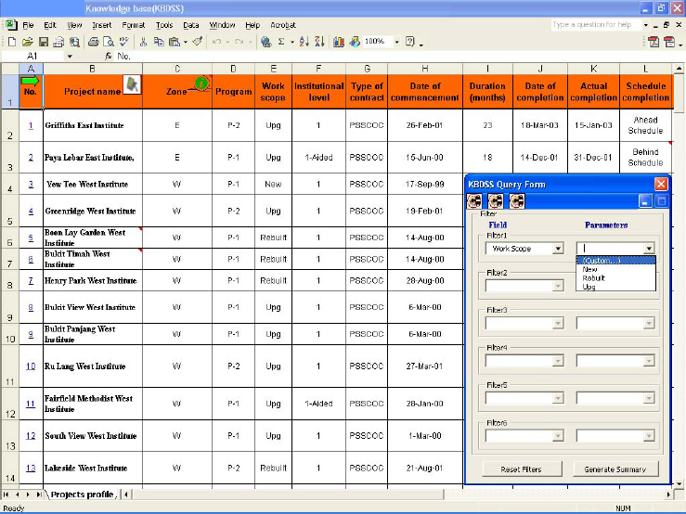Select the Format Painter brush icon
The height and width of the screenshot is (514, 686).
tap(198, 42)
